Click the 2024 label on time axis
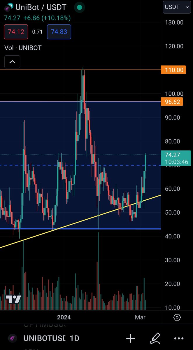193x350 pixels. pos(64,317)
